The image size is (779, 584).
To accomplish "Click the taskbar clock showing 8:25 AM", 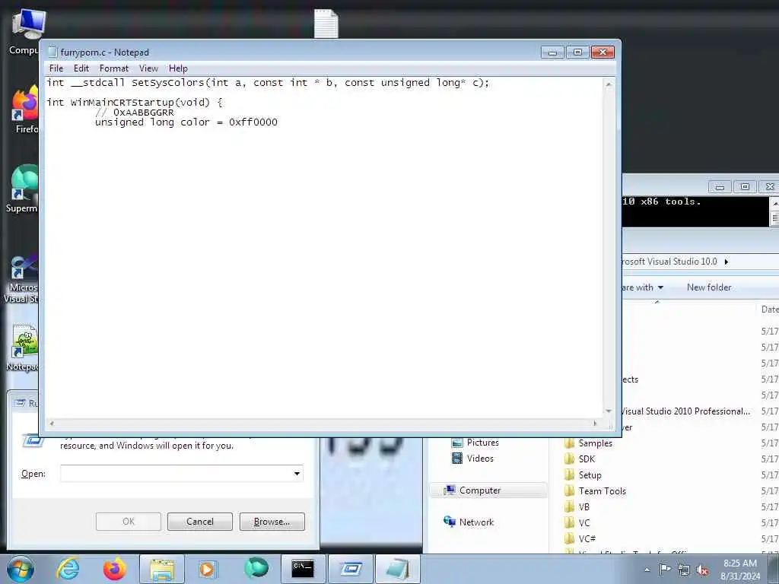I will (x=739, y=570).
